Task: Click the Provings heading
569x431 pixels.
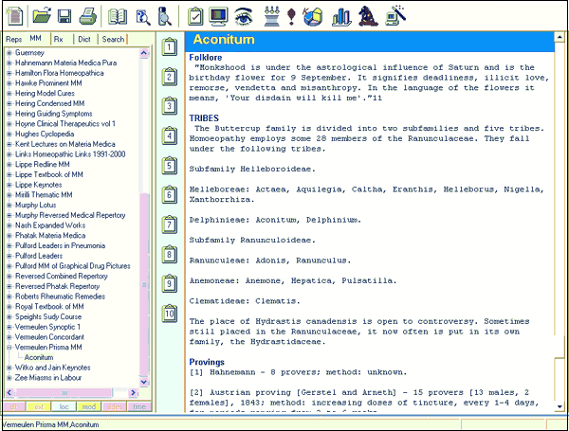Action: tap(207, 362)
